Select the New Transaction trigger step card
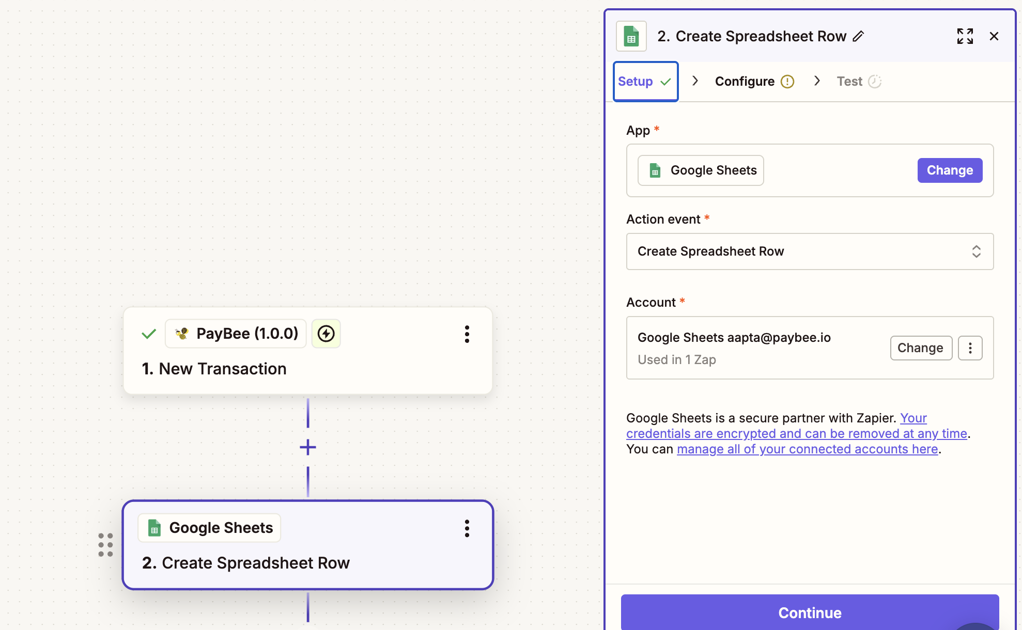The height and width of the screenshot is (630, 1022). tap(308, 368)
